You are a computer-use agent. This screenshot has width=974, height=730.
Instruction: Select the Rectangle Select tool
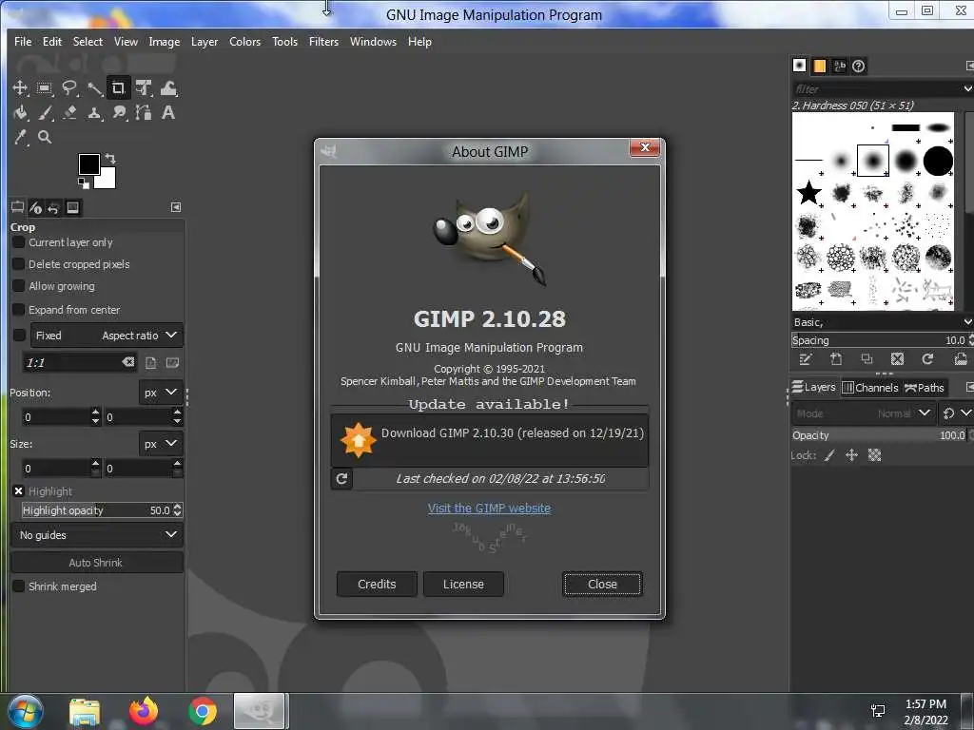(x=44, y=88)
